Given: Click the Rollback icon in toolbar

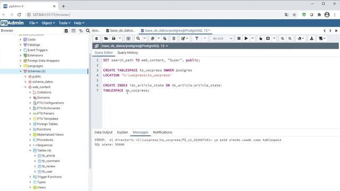Looking at the screenshot, I should coord(290,38).
